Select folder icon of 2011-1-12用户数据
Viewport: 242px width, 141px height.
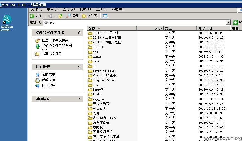[90, 38]
